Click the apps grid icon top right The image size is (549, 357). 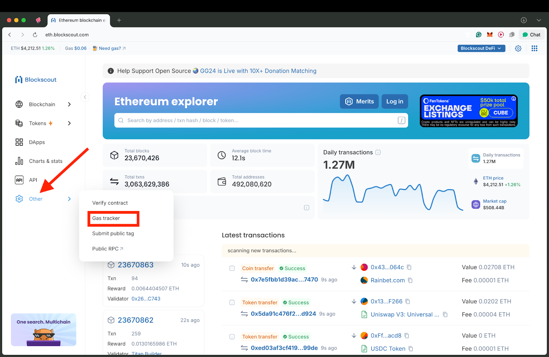pos(534,48)
